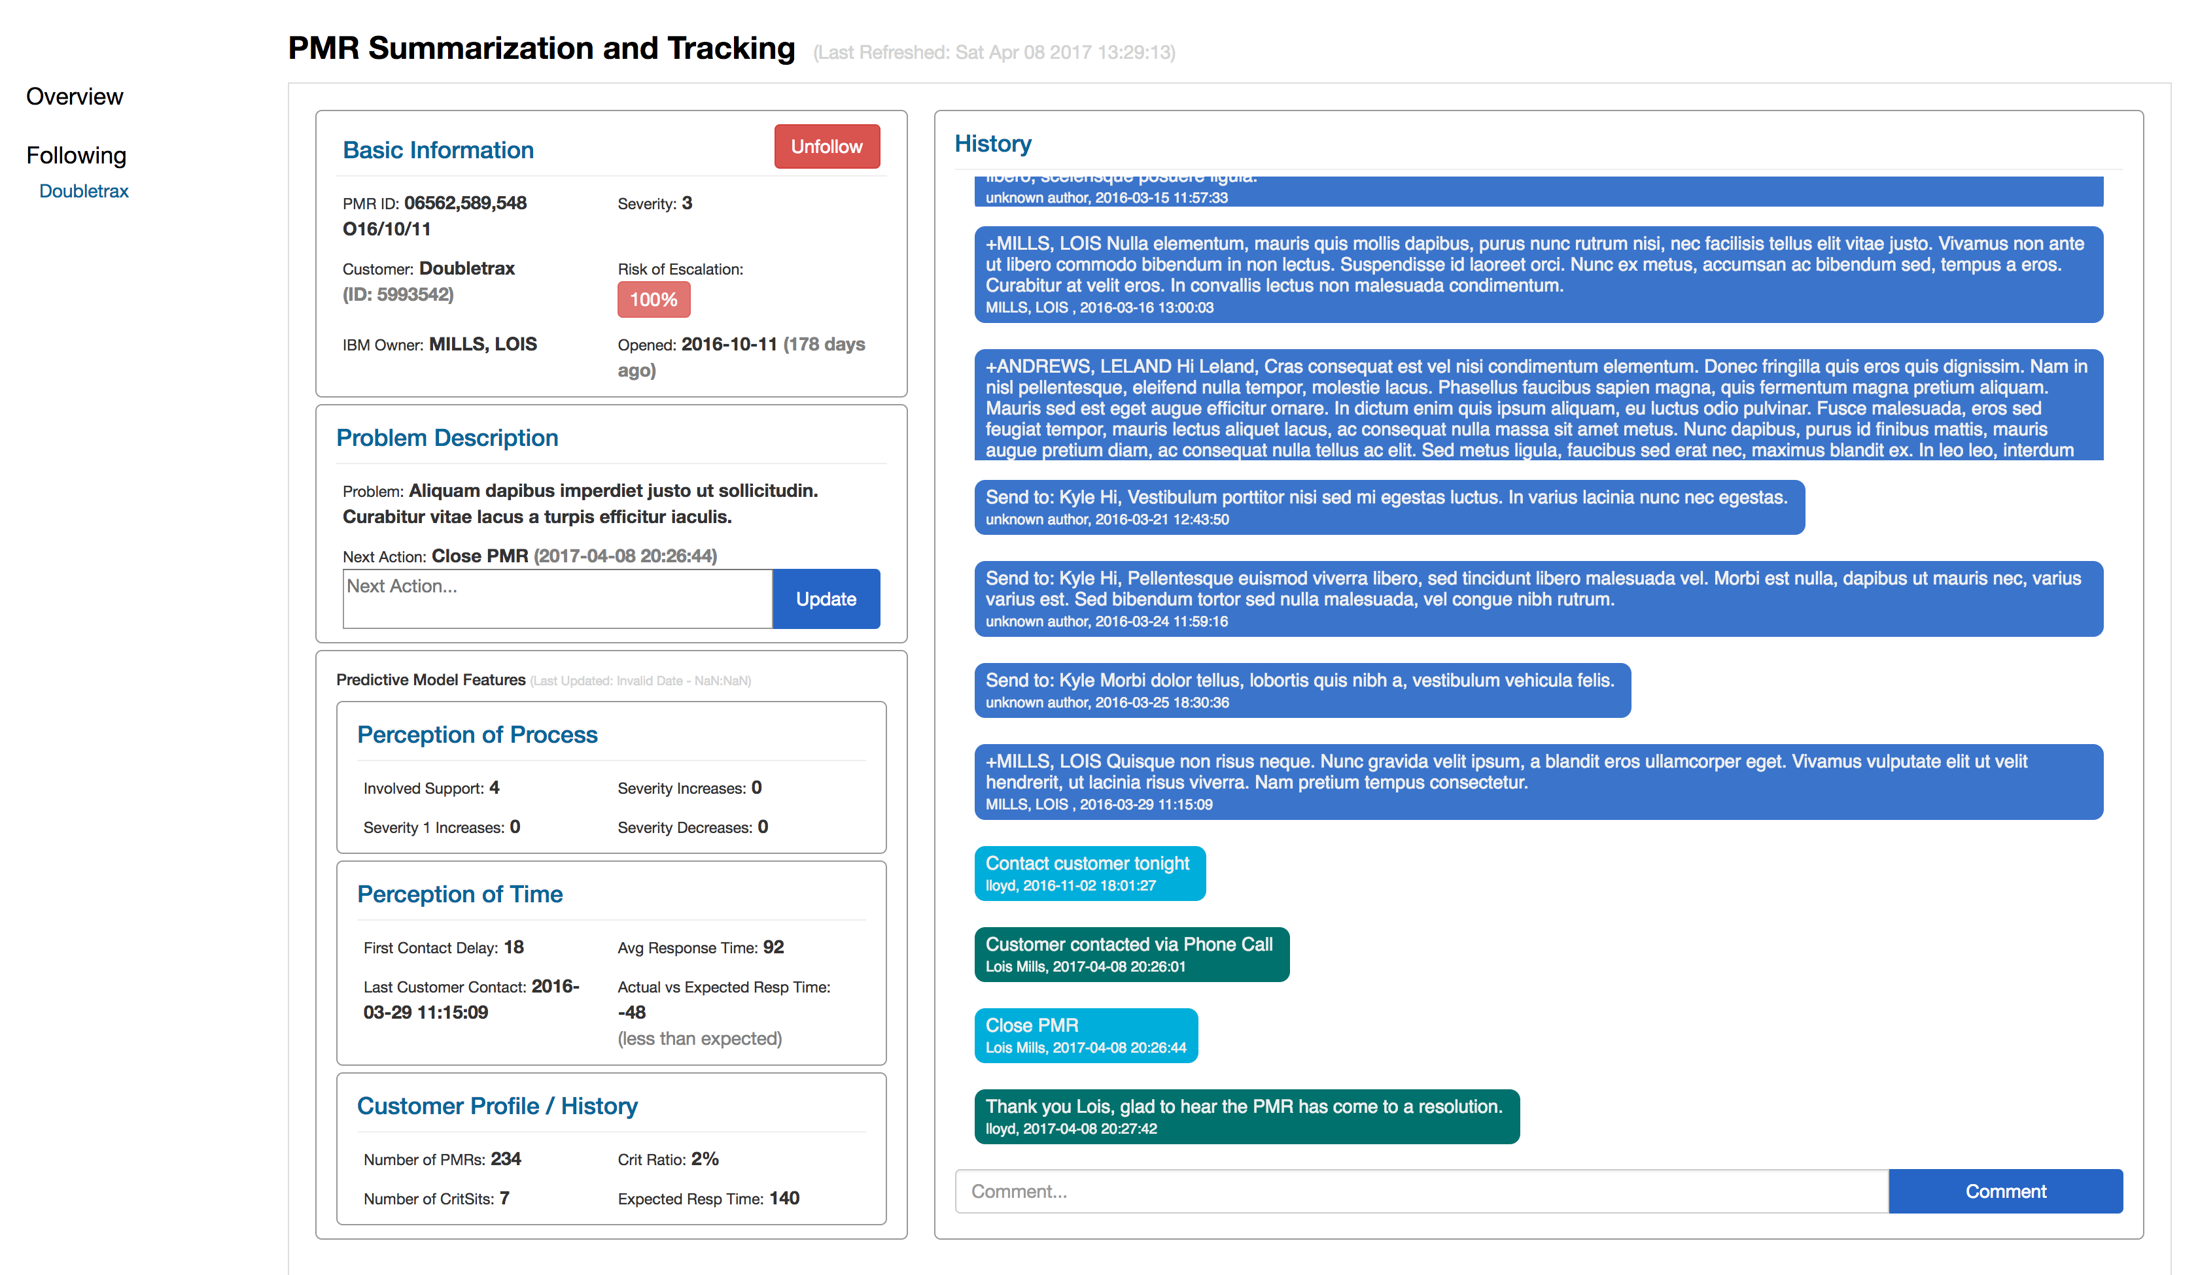Click the 100% Risk of Escalation badge
The width and height of the screenshot is (2198, 1275).
click(x=654, y=299)
